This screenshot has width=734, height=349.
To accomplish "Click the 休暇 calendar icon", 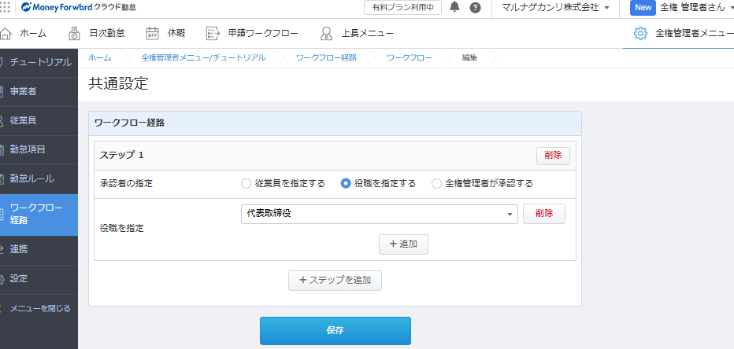I will (153, 33).
